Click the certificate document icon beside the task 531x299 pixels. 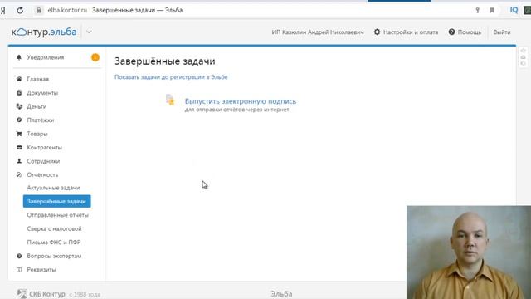[170, 100]
